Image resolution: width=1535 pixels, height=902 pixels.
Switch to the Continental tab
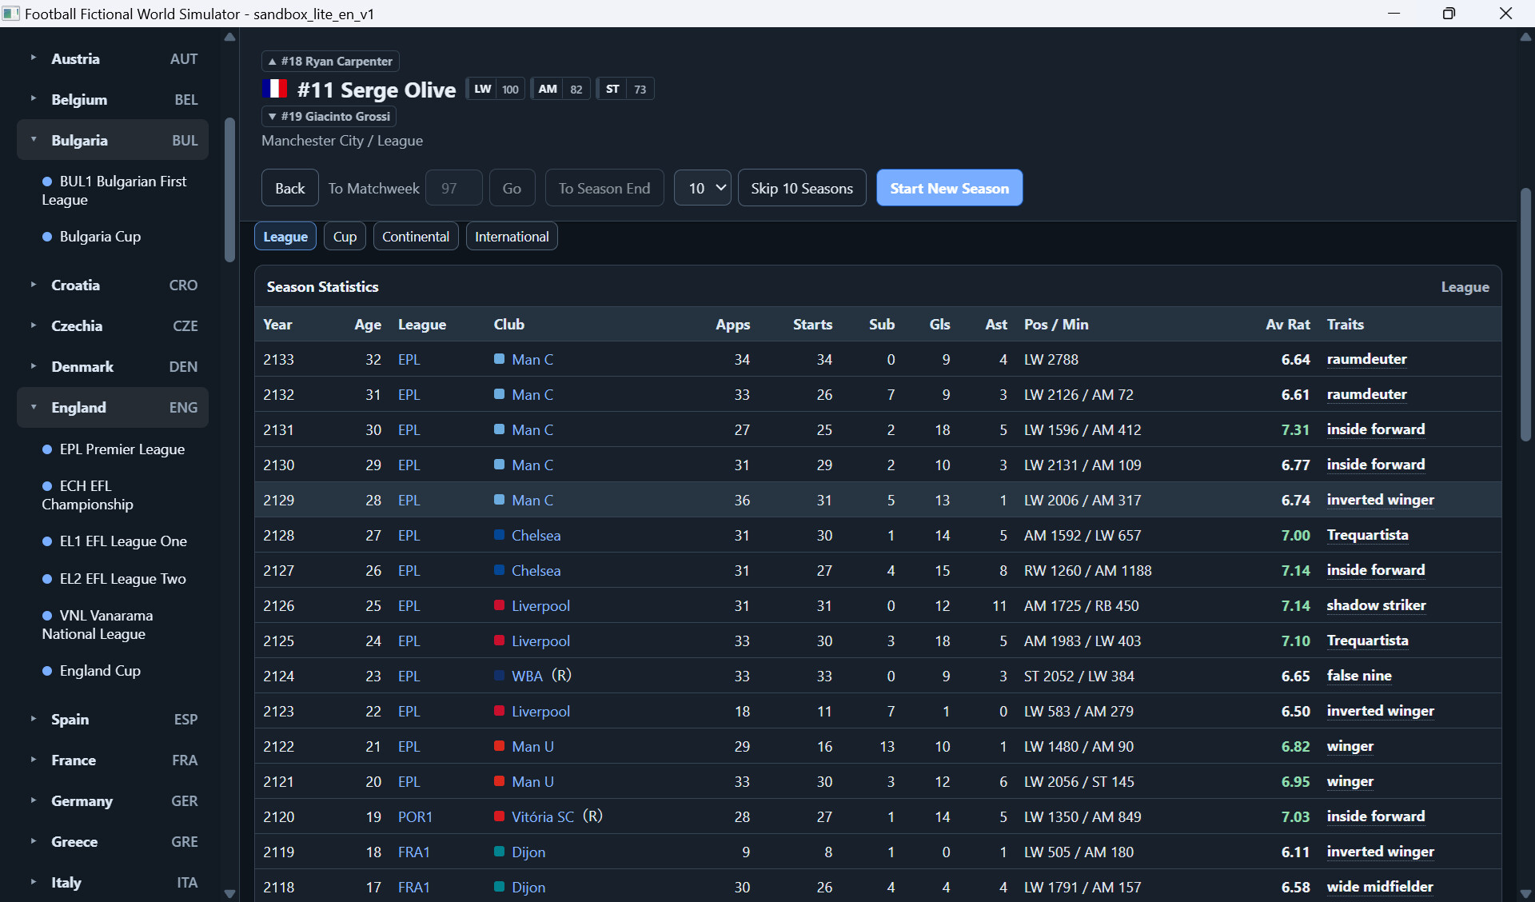pos(416,237)
